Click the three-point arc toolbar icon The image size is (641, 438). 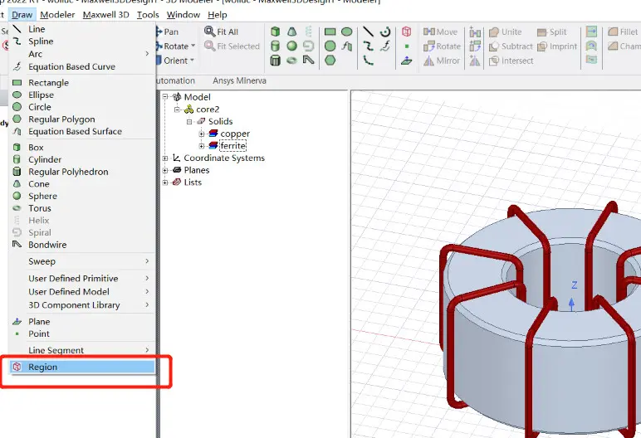(x=369, y=61)
